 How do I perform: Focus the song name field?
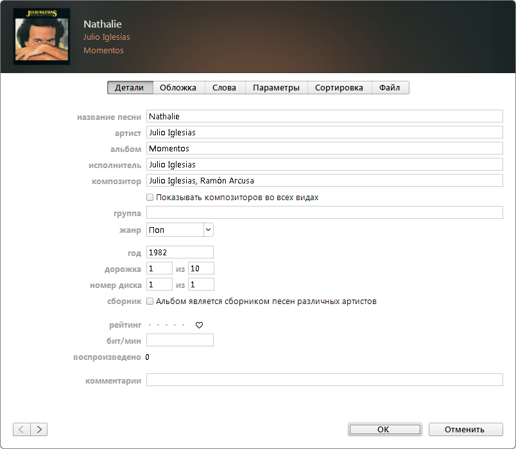point(324,117)
